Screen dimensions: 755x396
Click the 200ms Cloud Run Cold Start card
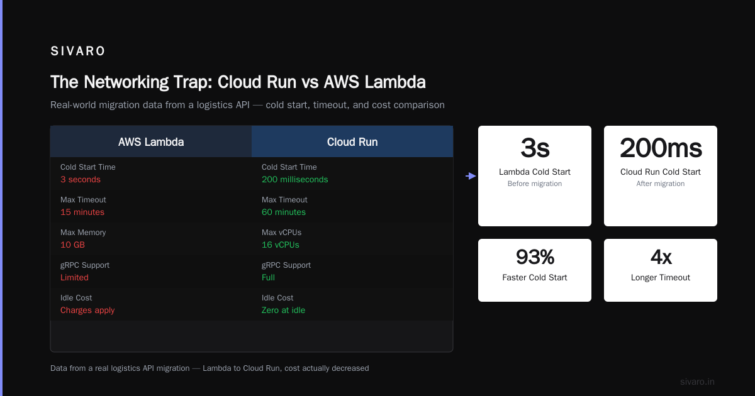click(661, 176)
